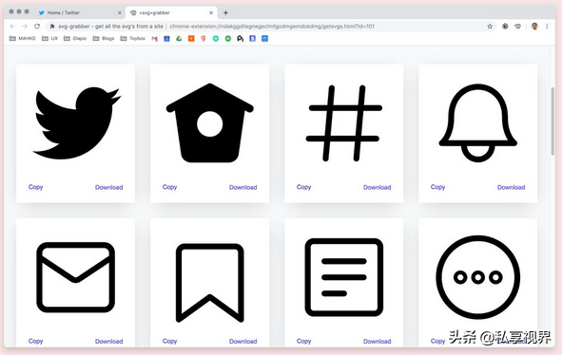Click the birdhouse home SVG image
The height and width of the screenshot is (355, 562).
[x=210, y=122]
